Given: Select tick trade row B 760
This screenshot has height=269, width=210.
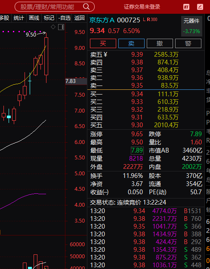Looking at the screenshot, I should pyautogui.click(x=146, y=219).
